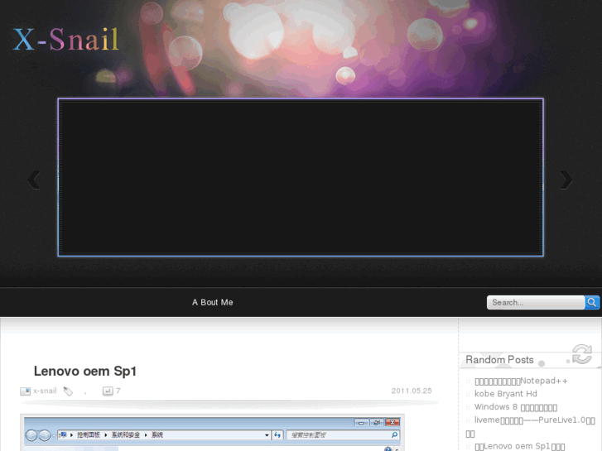Click back button in embedded screenshot
Screen dimensions: 602x451
click(31, 435)
